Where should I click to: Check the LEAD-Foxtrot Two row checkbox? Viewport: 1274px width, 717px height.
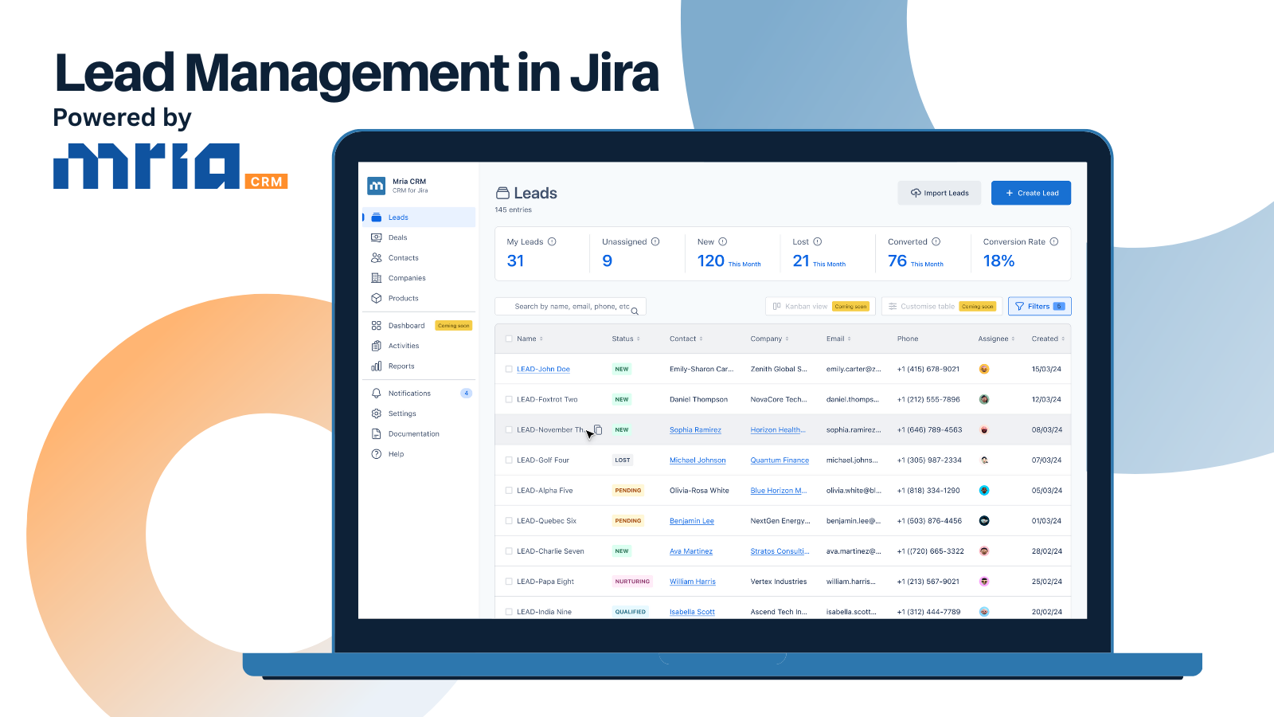(x=509, y=399)
